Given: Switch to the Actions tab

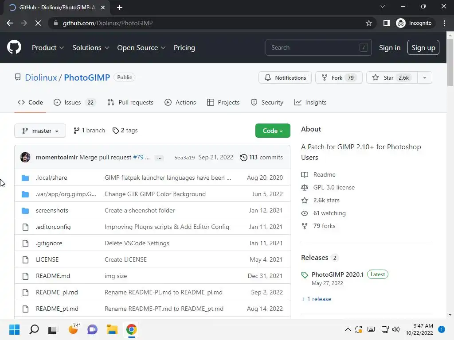Looking at the screenshot, I should (x=180, y=102).
